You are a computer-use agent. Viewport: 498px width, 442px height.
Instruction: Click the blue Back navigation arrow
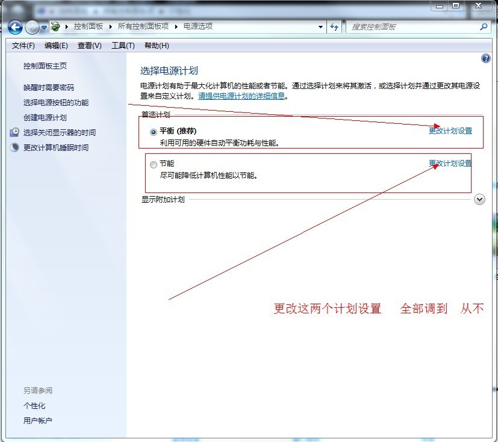pos(15,27)
